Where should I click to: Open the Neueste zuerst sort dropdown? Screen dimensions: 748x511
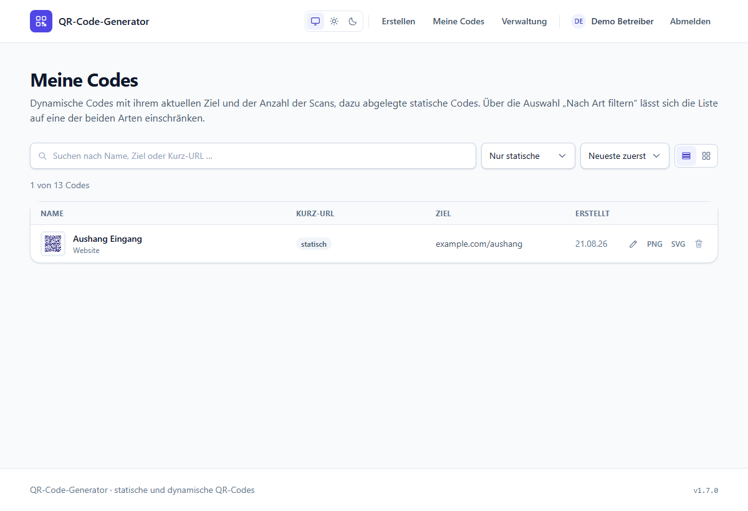625,156
